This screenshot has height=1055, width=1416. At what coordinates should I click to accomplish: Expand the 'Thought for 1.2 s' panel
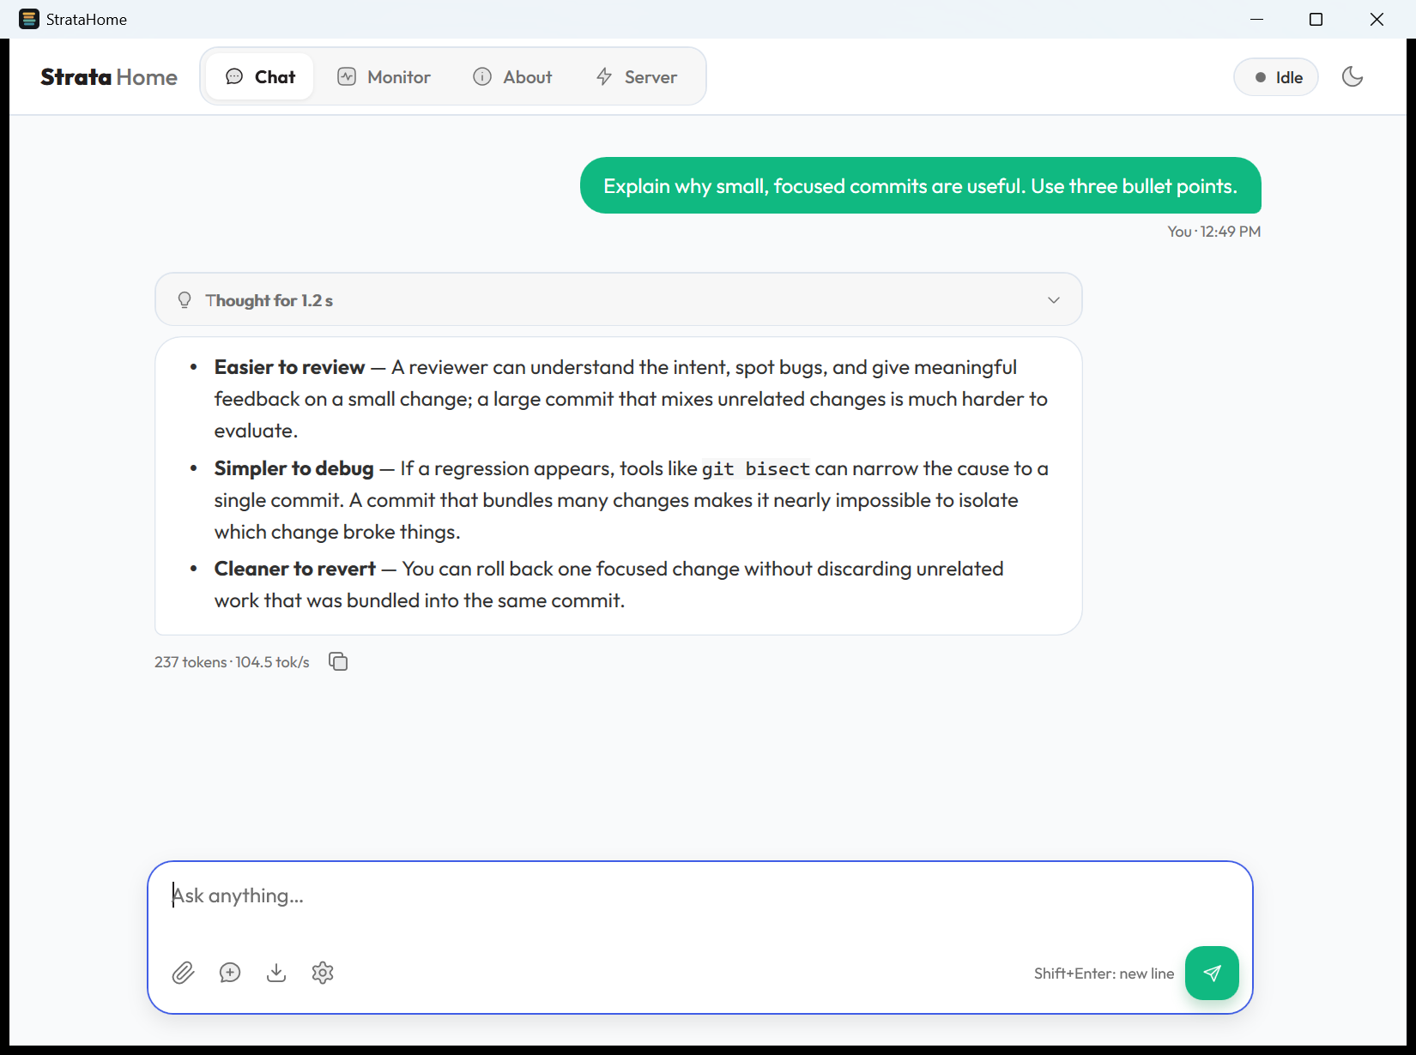click(x=619, y=299)
